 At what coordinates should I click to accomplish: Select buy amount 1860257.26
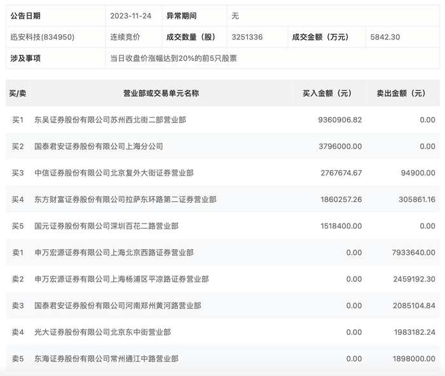click(341, 199)
